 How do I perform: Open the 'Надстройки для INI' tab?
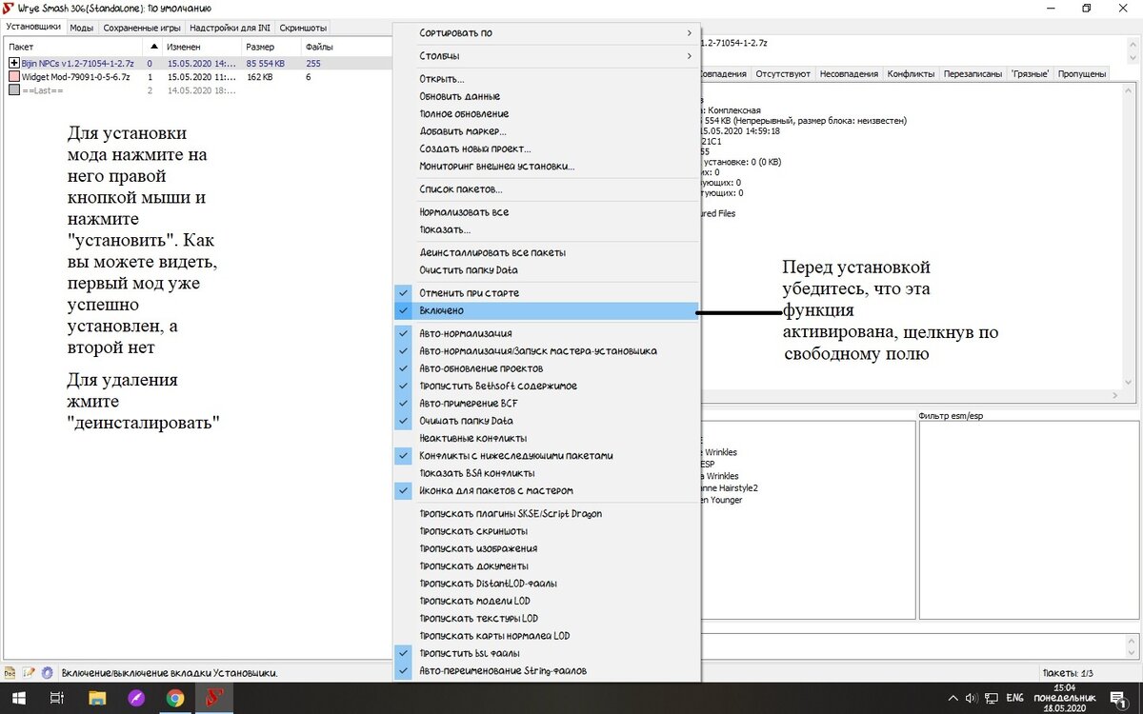230,29
